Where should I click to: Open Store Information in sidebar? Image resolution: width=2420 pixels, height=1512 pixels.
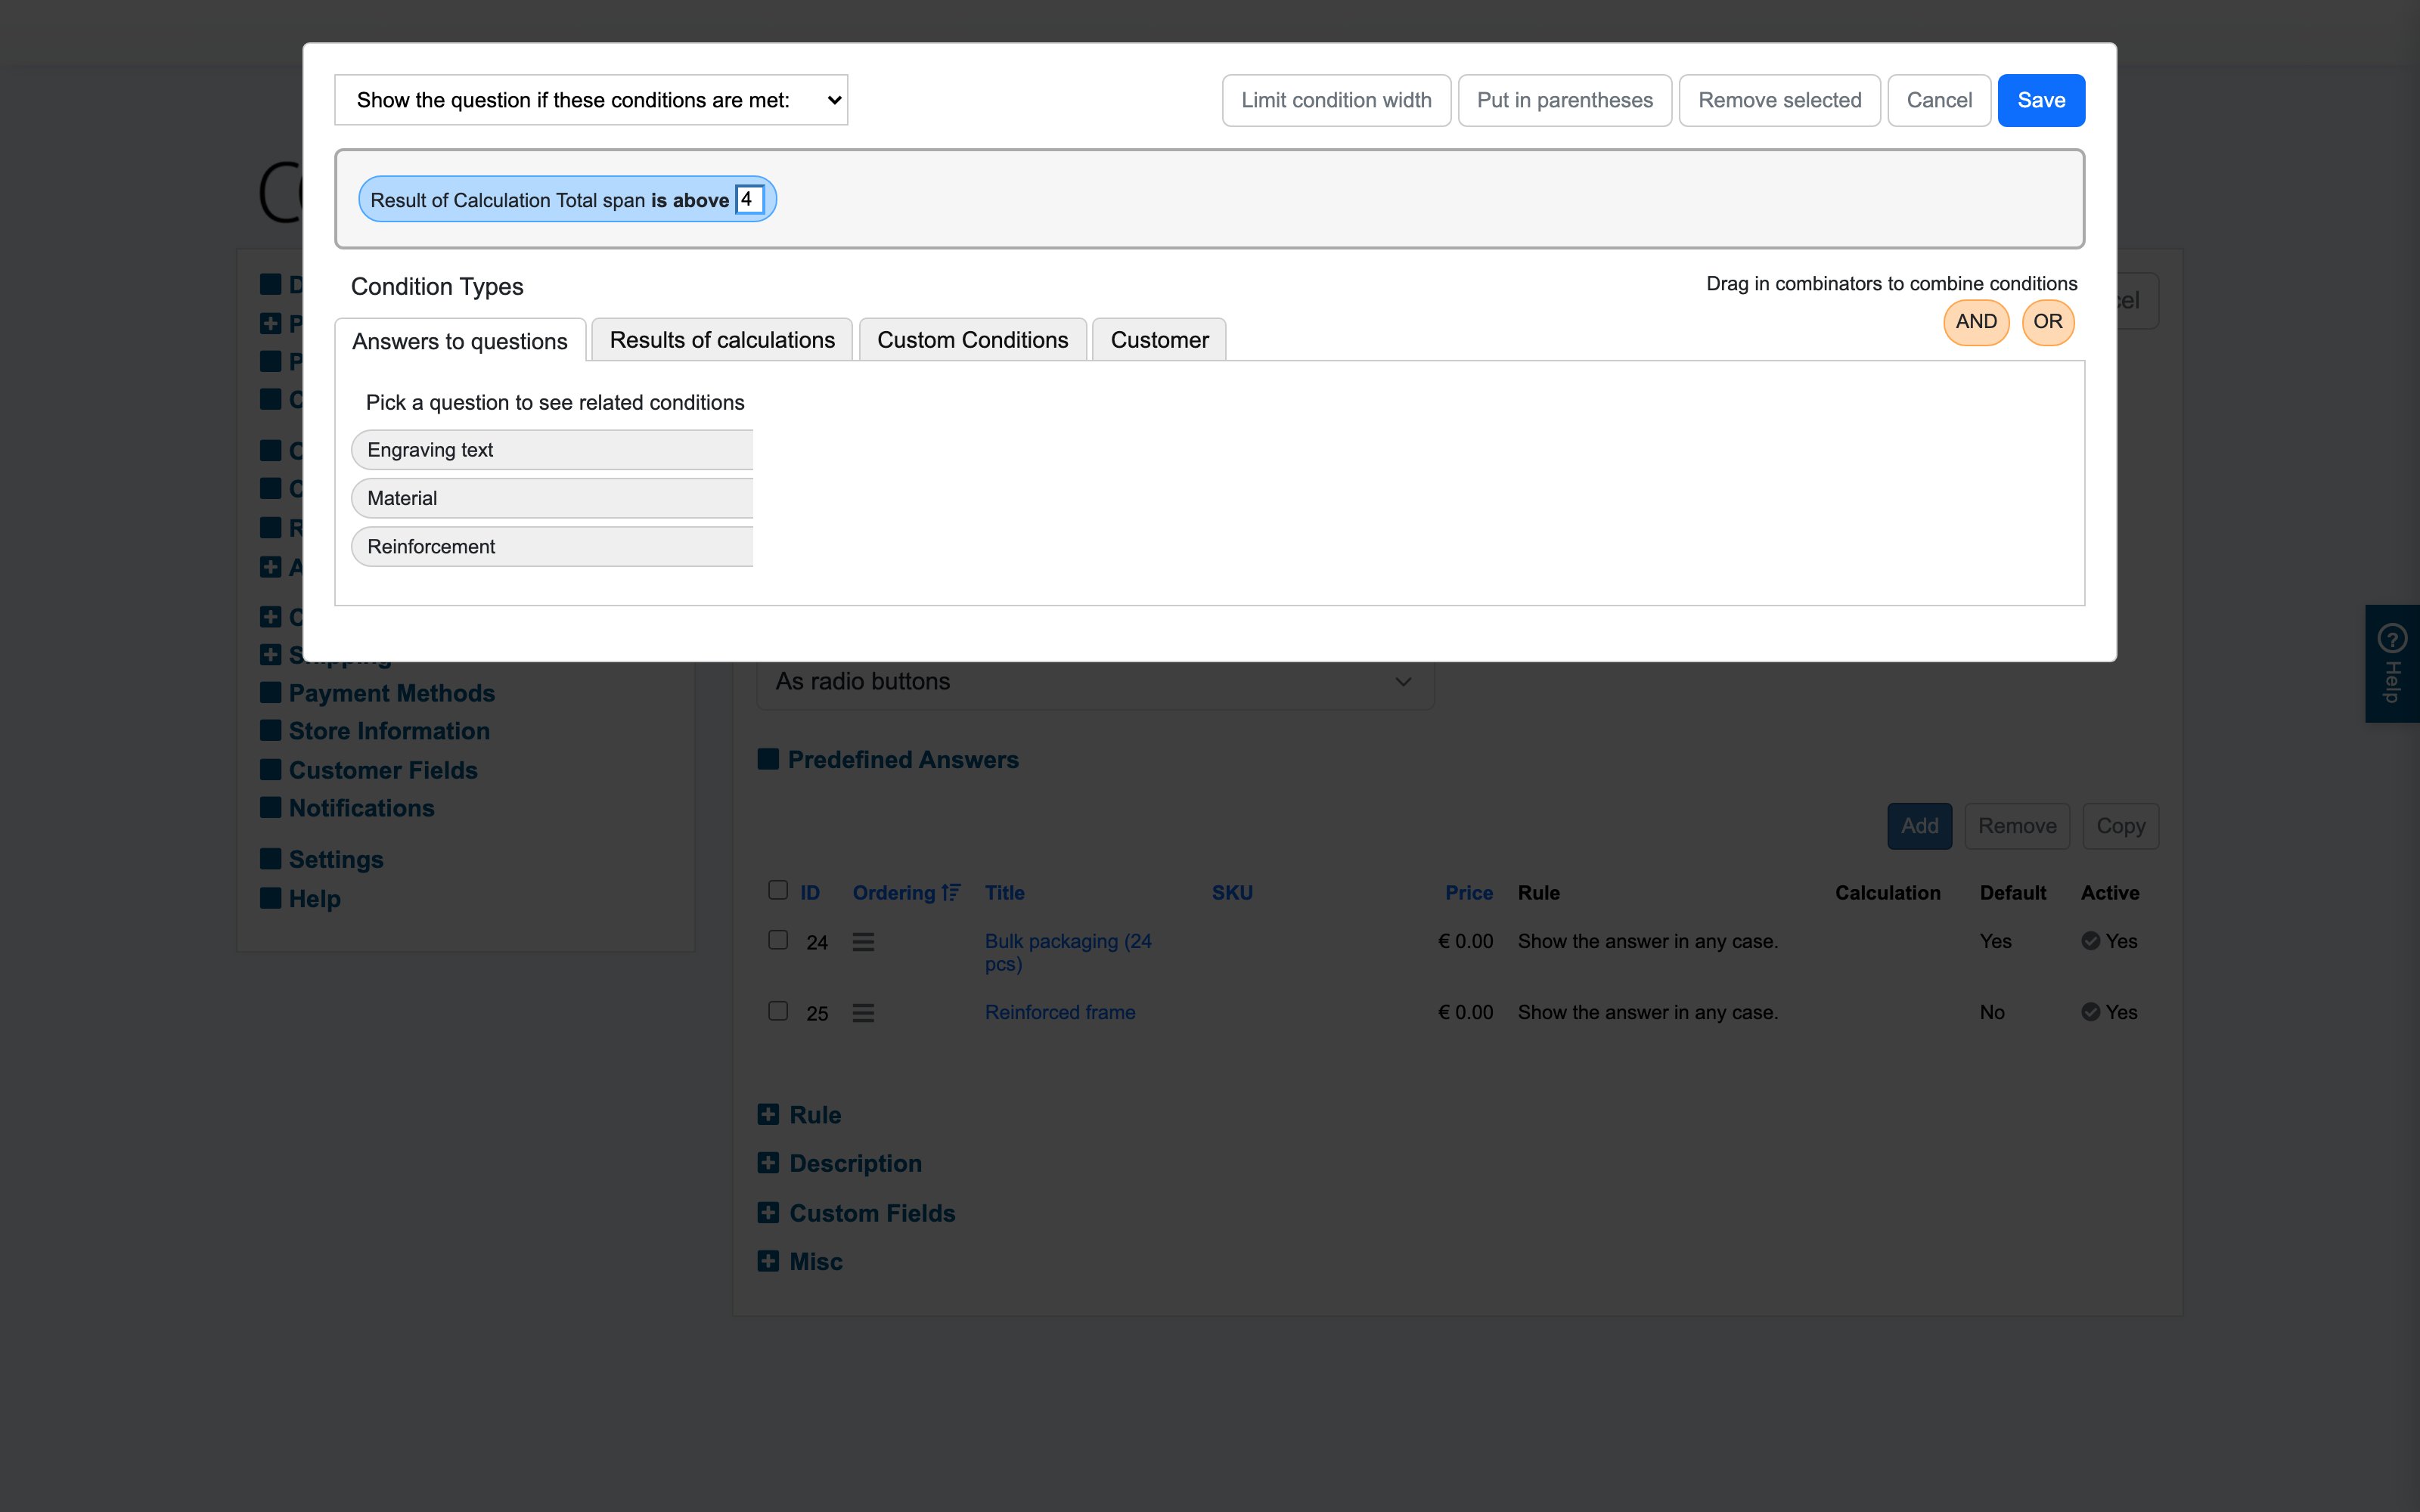389,731
